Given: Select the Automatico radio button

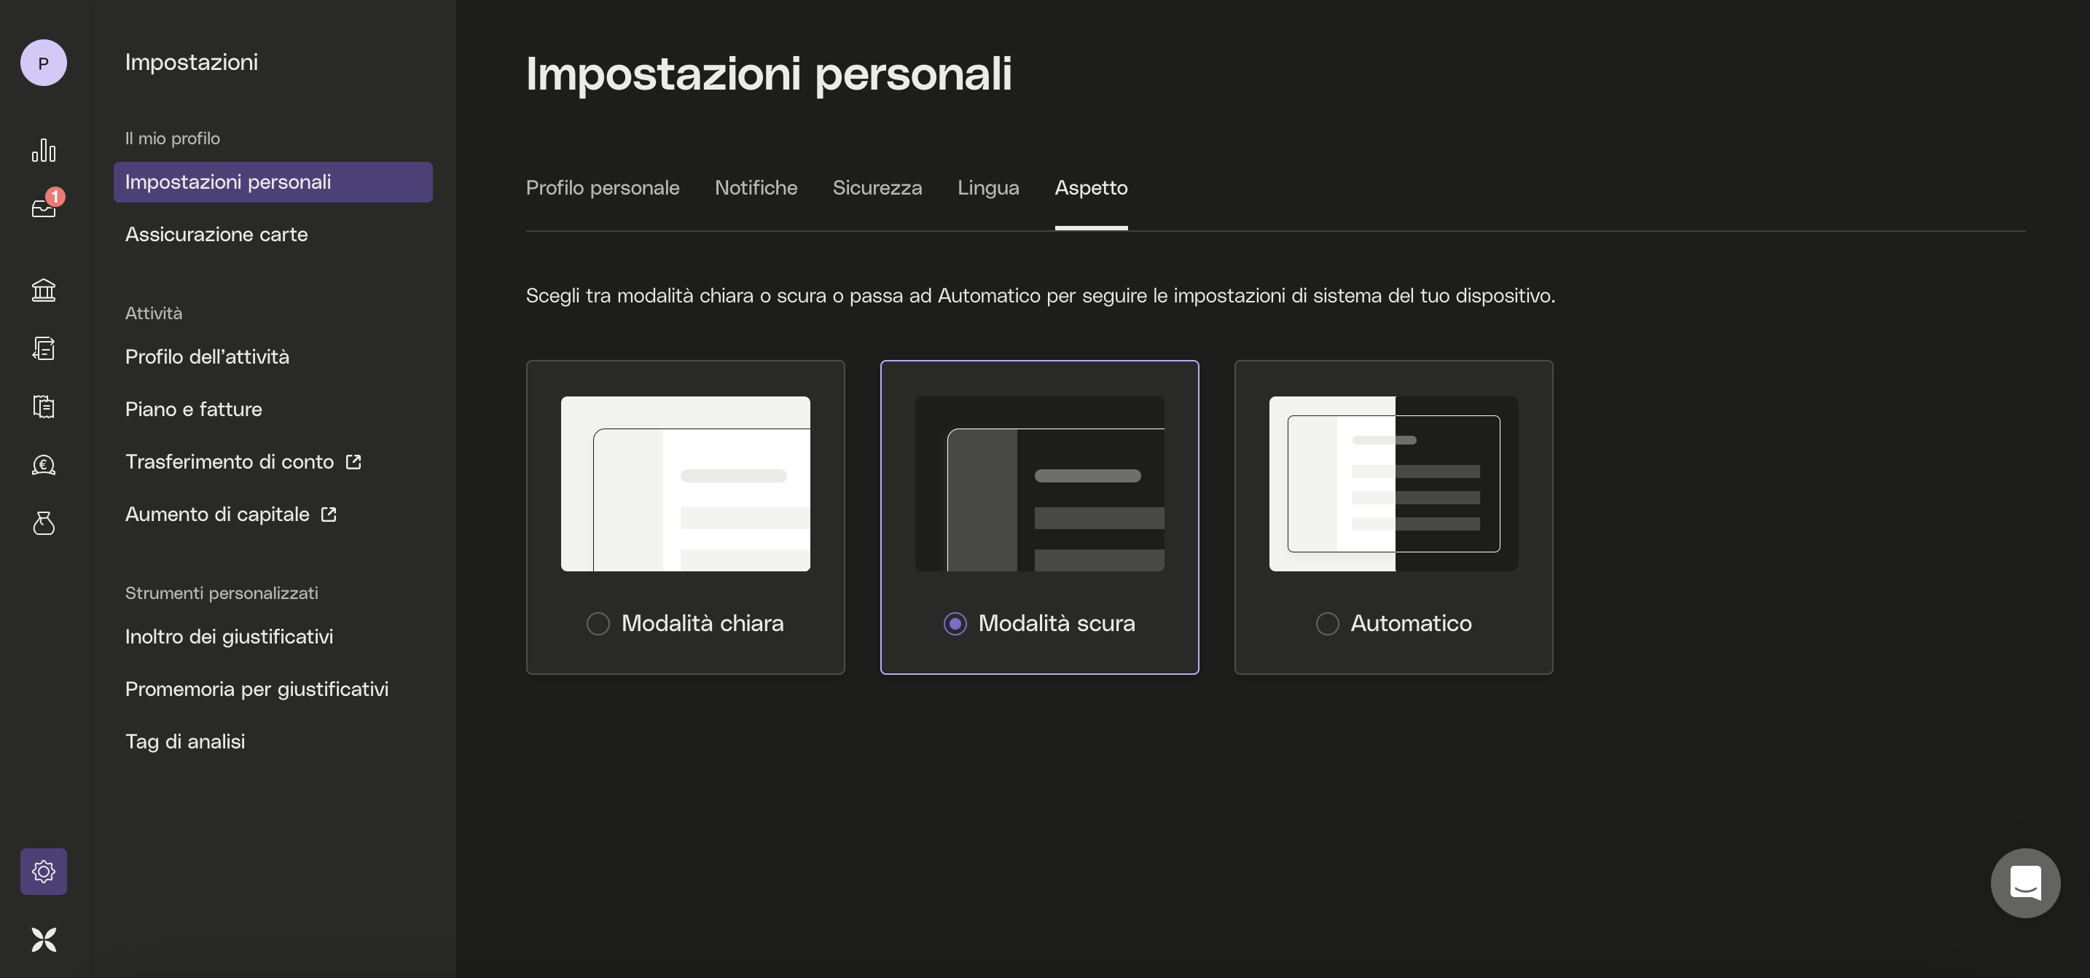Looking at the screenshot, I should [x=1327, y=623].
